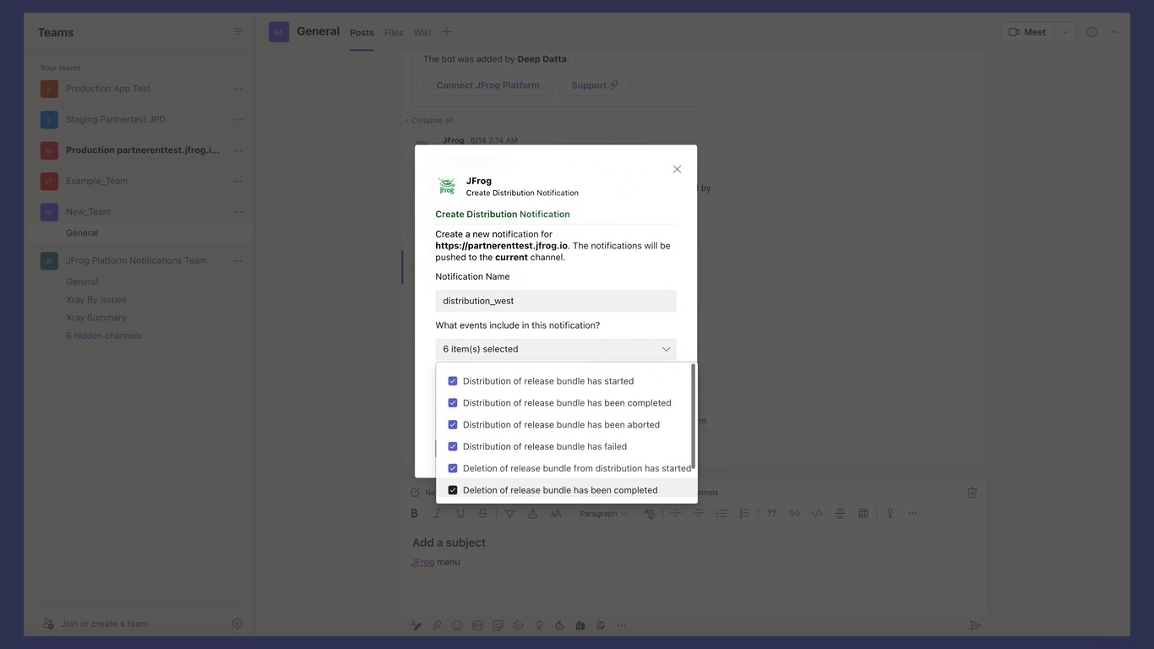Uncheck 'Distribution of release bundle has been aborted'
The height and width of the screenshot is (649, 1154).
pos(453,425)
